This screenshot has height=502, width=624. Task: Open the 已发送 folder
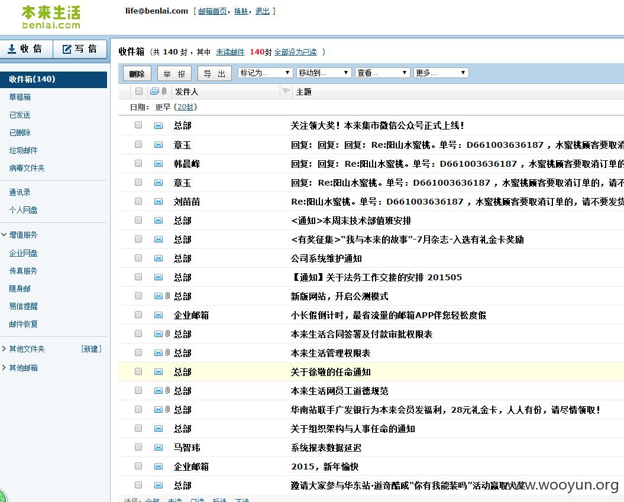pyautogui.click(x=20, y=115)
